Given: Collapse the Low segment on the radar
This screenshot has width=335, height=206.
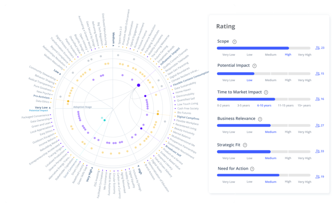Looking at the screenshot, I should click(x=57, y=72).
